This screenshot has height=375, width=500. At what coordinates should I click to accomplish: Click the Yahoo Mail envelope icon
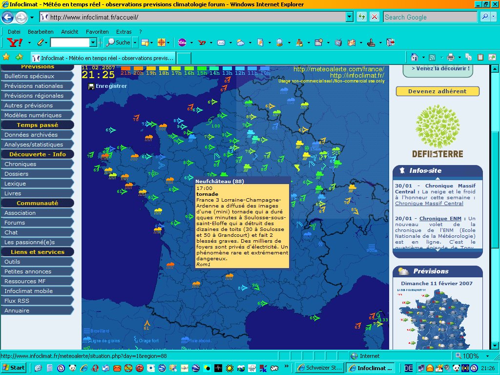[x=221, y=42]
